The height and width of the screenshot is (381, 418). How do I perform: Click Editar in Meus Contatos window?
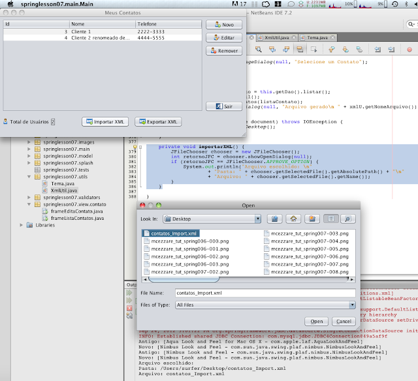[x=224, y=38]
